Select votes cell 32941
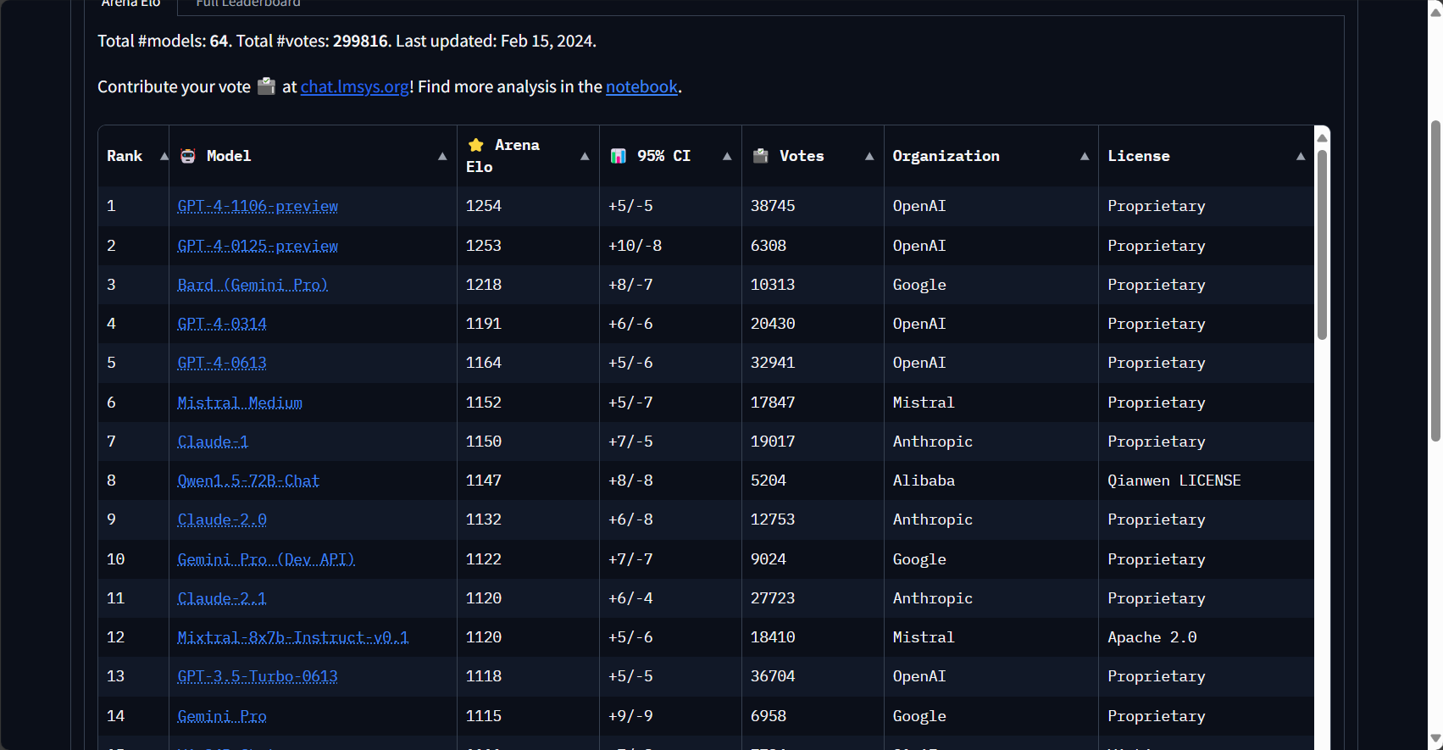The height and width of the screenshot is (750, 1443). (x=773, y=363)
